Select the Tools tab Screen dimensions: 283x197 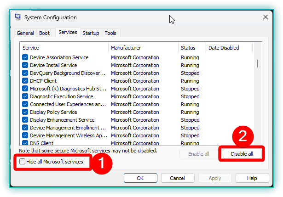click(110, 33)
